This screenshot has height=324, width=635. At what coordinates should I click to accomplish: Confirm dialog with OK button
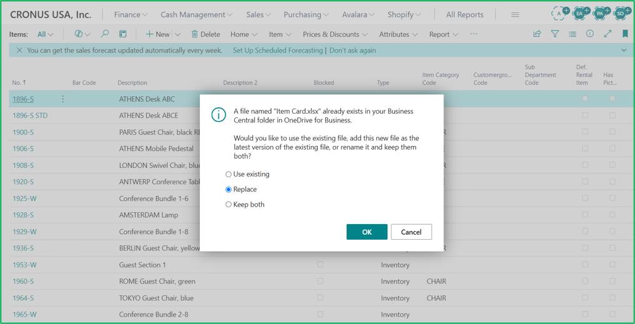tap(367, 232)
